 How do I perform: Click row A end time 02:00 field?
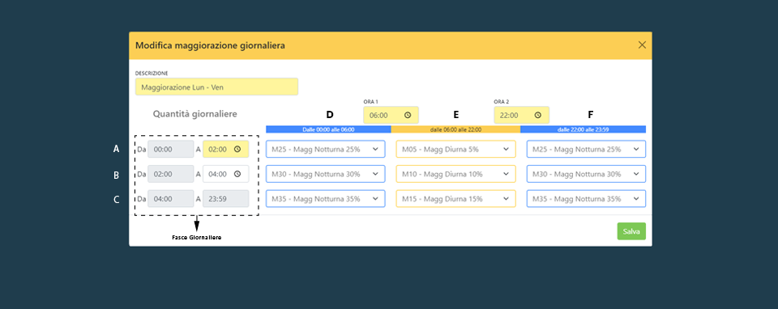[x=226, y=149]
